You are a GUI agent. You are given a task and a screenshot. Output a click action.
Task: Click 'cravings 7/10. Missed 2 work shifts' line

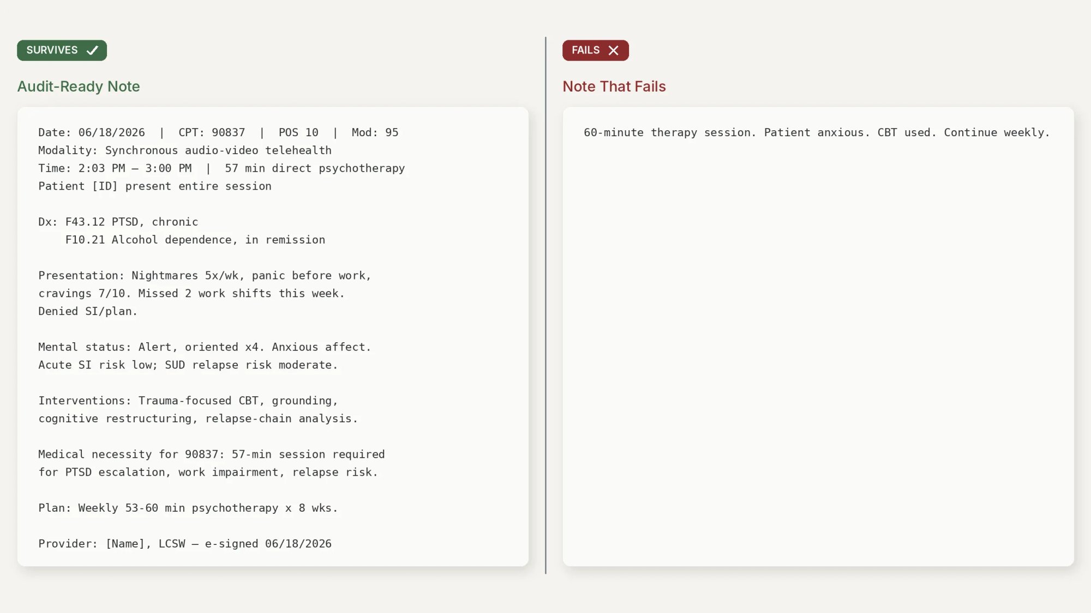[x=191, y=294]
